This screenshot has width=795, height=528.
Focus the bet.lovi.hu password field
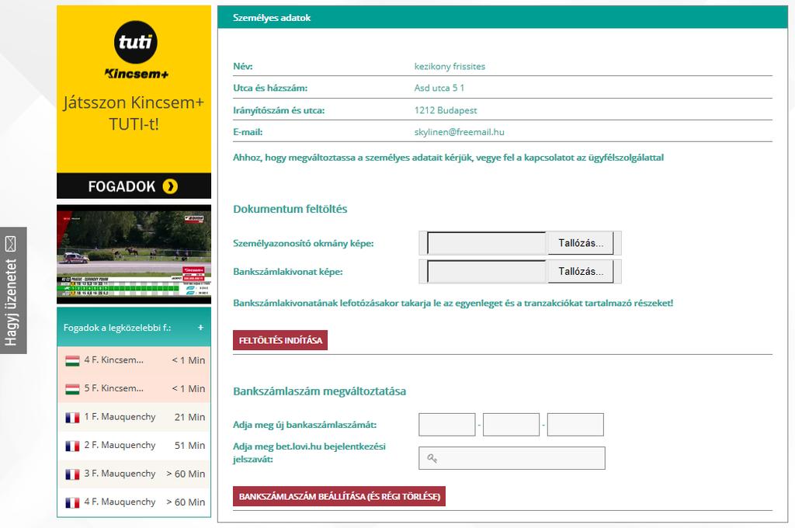(512, 458)
